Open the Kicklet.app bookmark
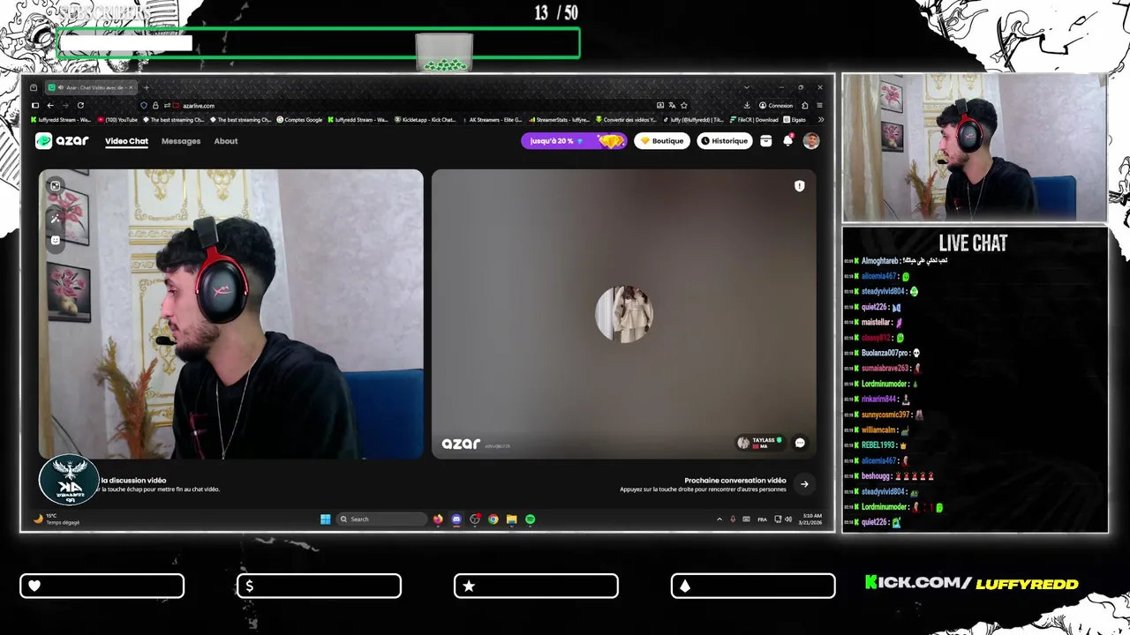Image resolution: width=1130 pixels, height=635 pixels. [425, 120]
